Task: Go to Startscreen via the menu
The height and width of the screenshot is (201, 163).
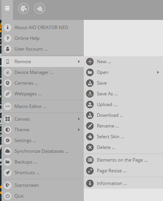Action: click(43, 185)
